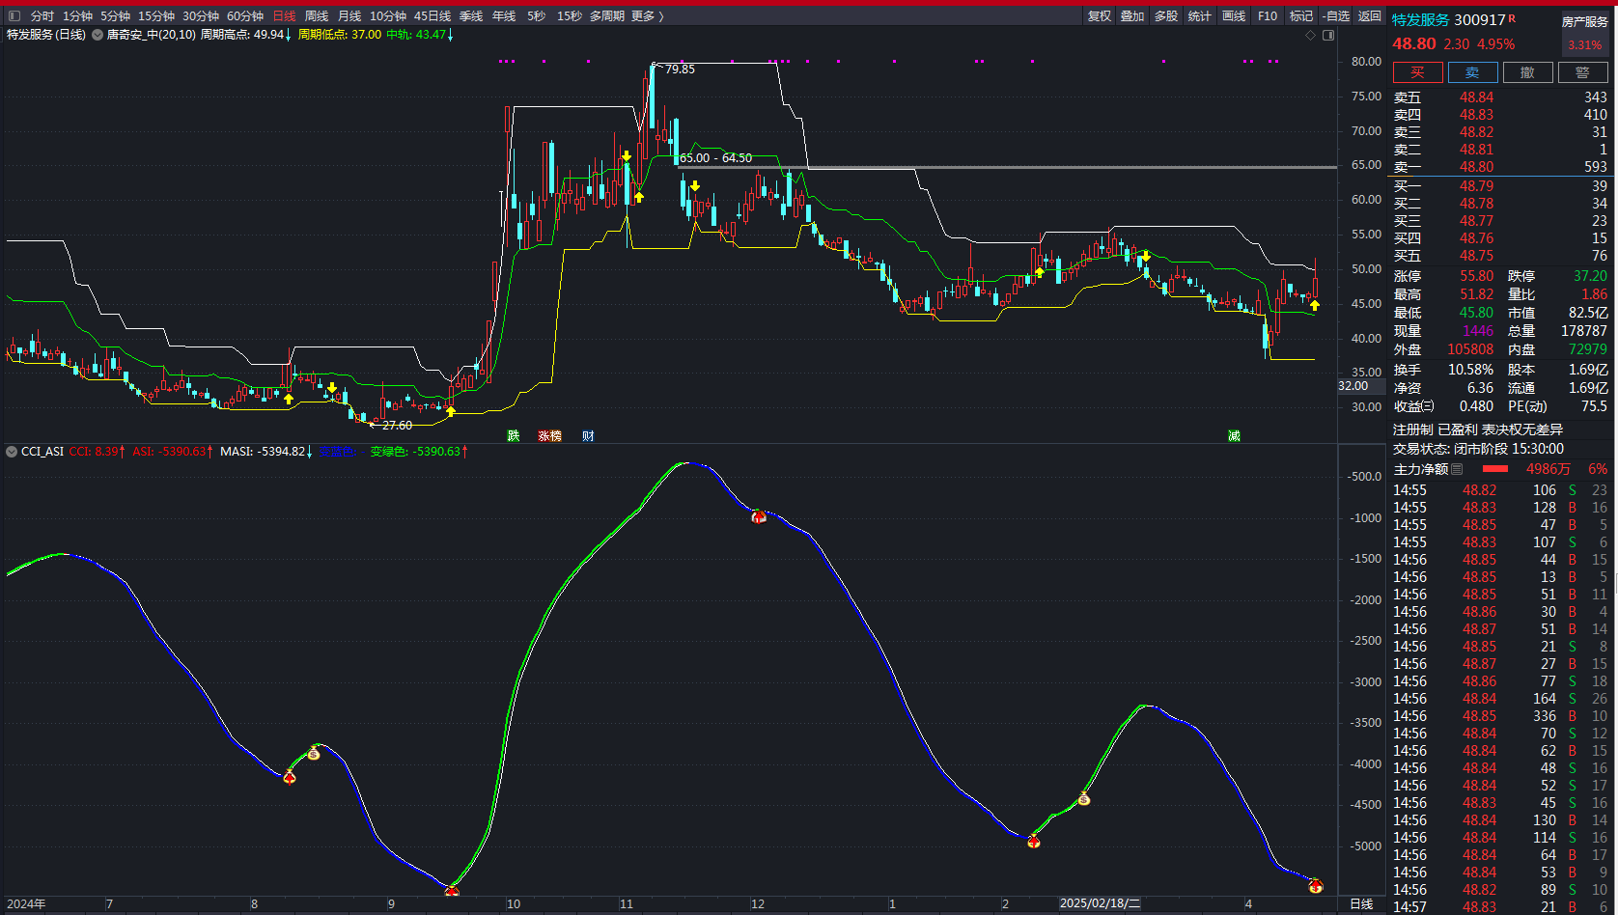Remove stock via -自选 button

tap(1336, 15)
